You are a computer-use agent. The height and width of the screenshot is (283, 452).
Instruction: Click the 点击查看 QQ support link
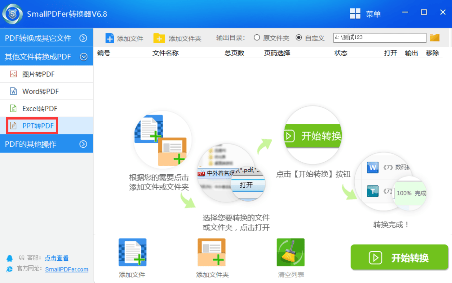(57, 258)
